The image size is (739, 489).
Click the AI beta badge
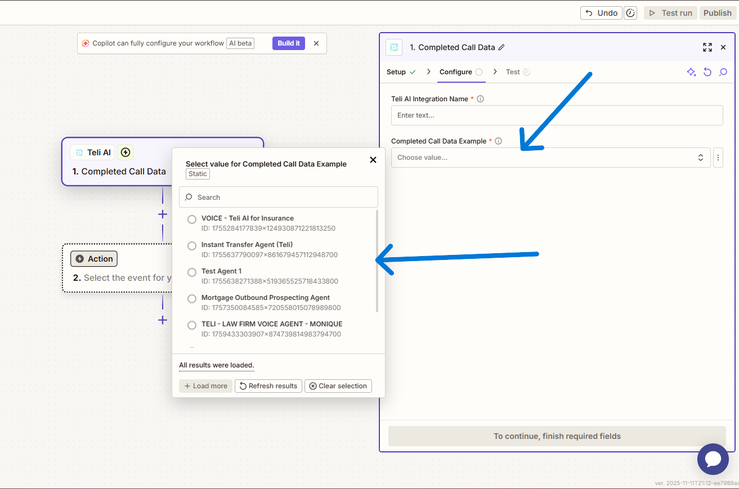click(240, 43)
